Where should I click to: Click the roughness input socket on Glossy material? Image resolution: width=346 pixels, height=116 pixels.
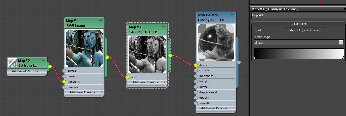196,76
